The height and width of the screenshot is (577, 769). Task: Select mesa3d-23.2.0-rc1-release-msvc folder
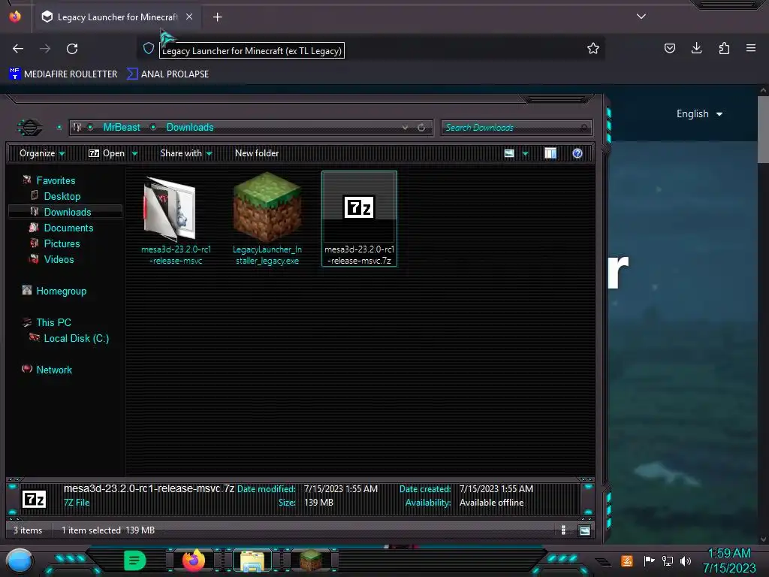176,219
